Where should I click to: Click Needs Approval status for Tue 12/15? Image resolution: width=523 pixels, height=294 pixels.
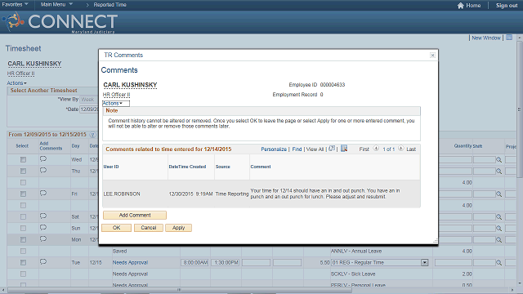[x=130, y=263]
